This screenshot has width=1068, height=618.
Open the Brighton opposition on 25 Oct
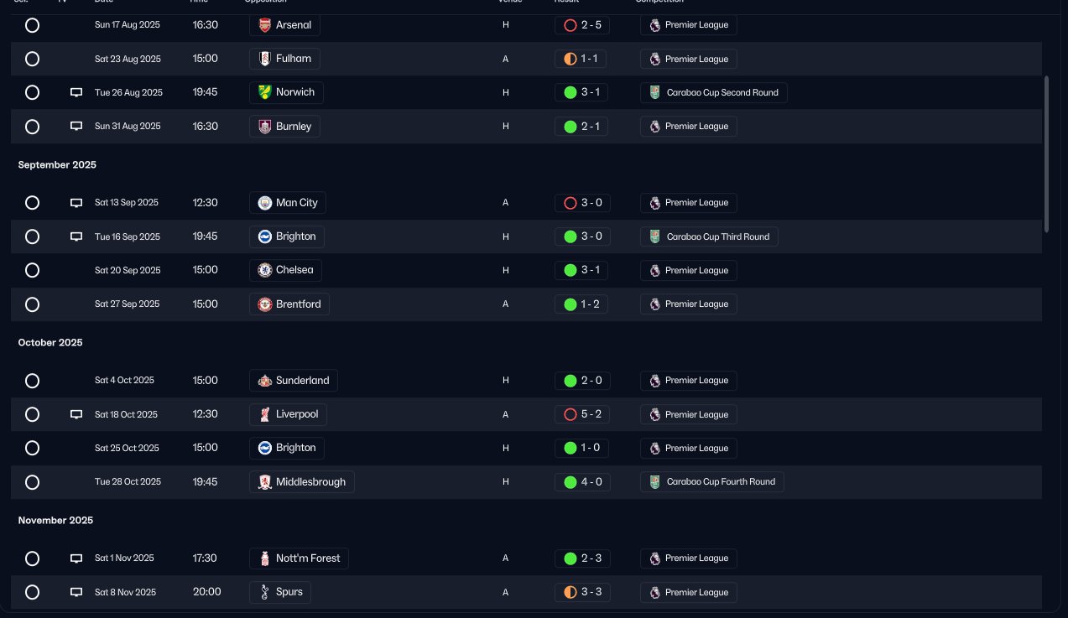pyautogui.click(x=287, y=448)
